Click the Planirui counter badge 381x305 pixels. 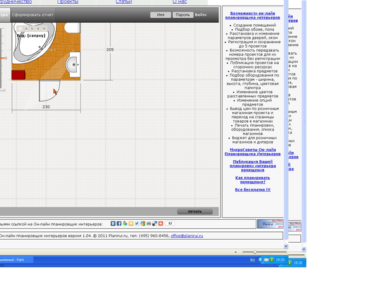click(x=271, y=224)
